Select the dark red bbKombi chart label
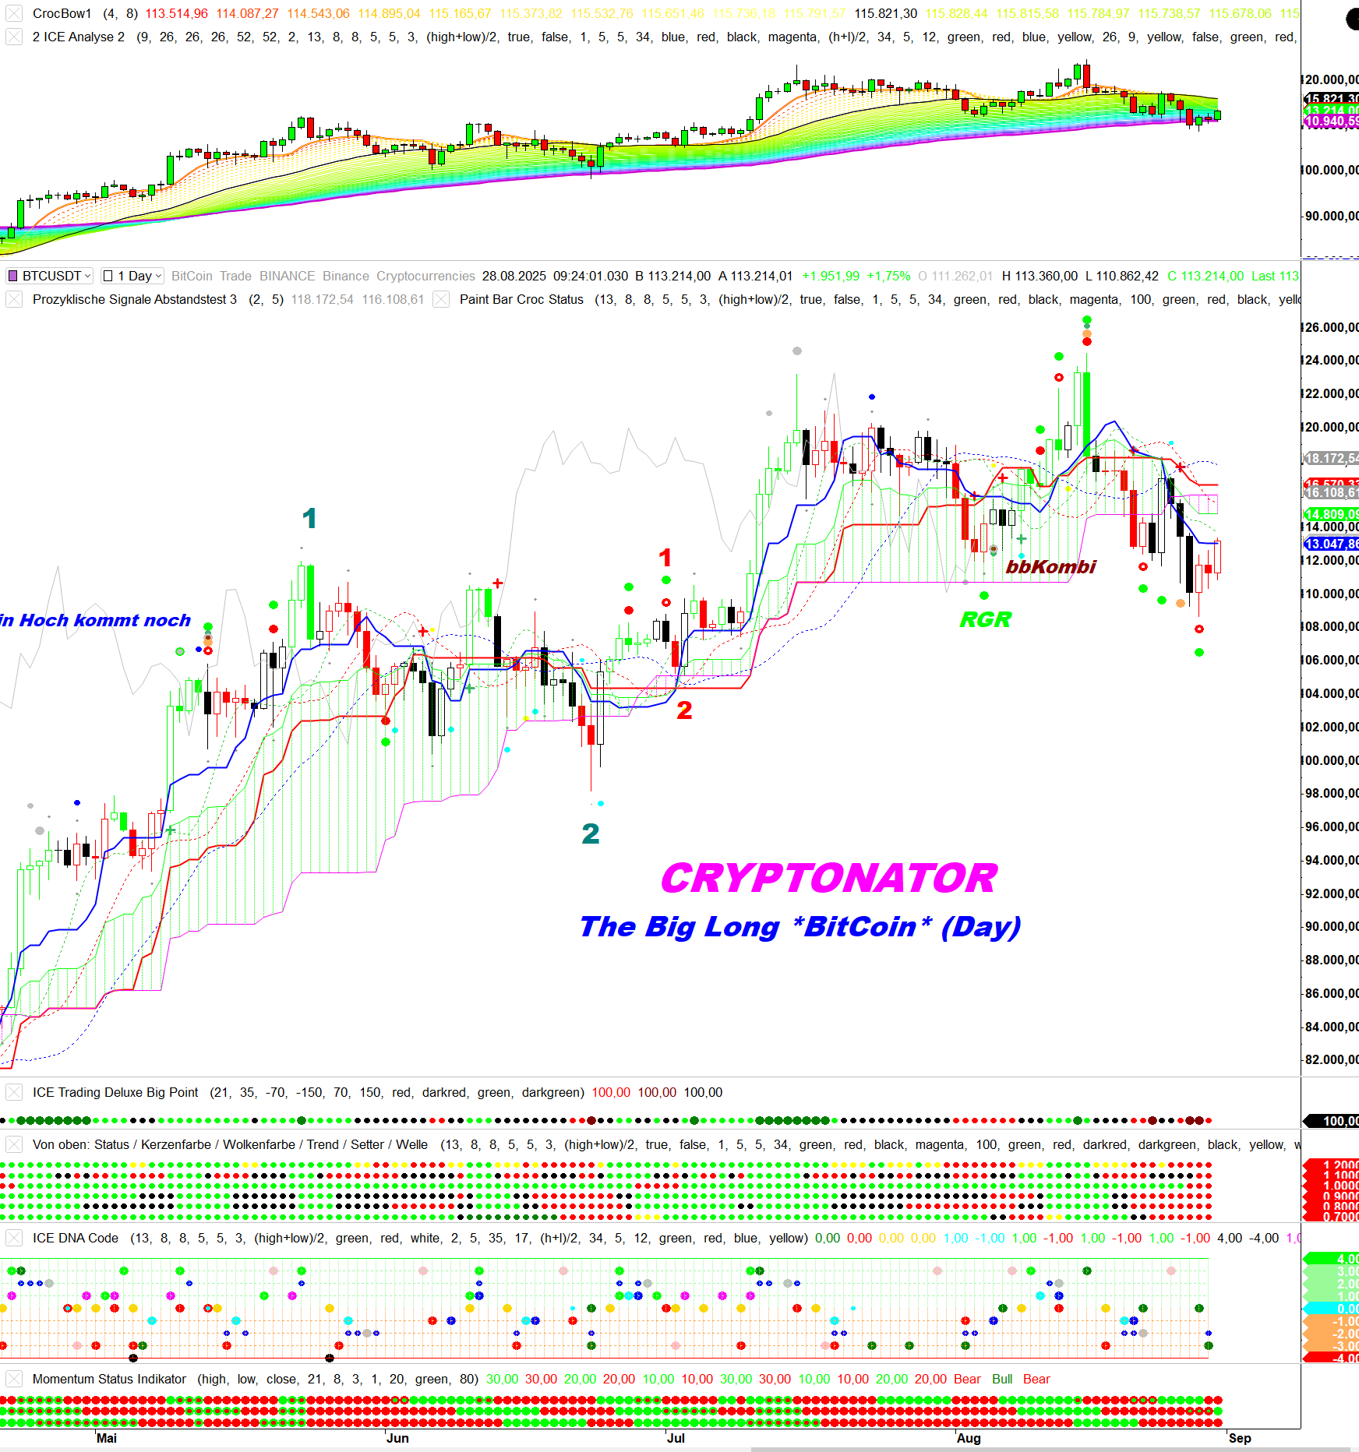This screenshot has height=1452, width=1359. coord(1050,566)
